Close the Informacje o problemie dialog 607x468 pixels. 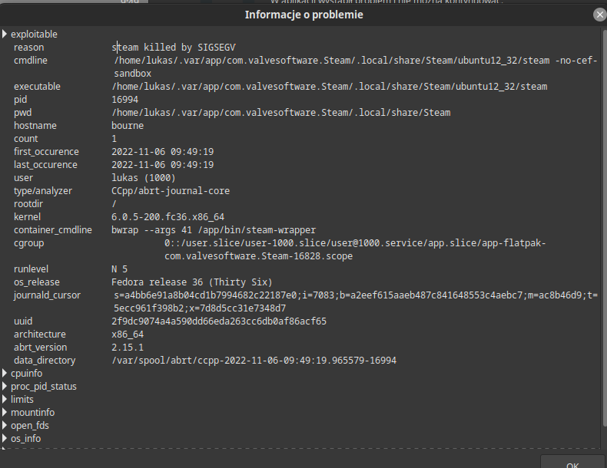599,15
